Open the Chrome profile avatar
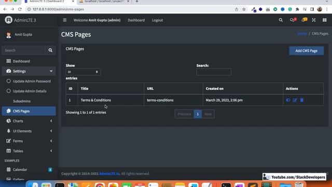The width and height of the screenshot is (332, 187). [320, 9]
